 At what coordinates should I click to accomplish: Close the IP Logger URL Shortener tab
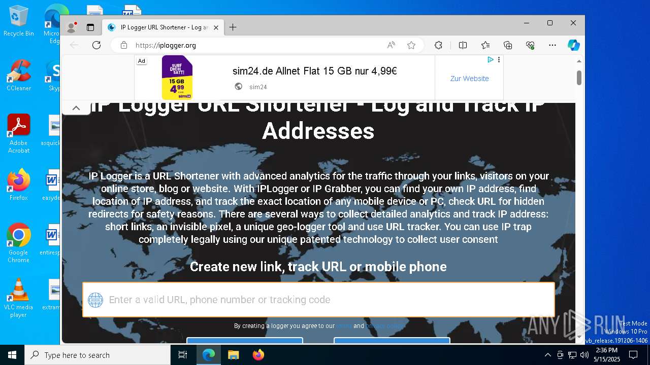click(216, 27)
